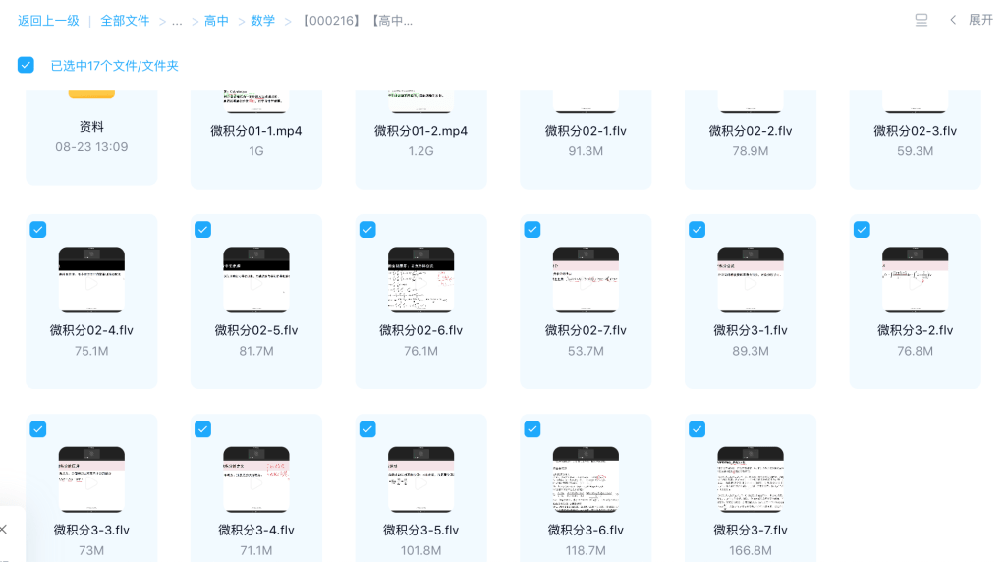Navigate to 高中 breadcrumb folder
This screenshot has width=1006, height=562.
pos(216,21)
